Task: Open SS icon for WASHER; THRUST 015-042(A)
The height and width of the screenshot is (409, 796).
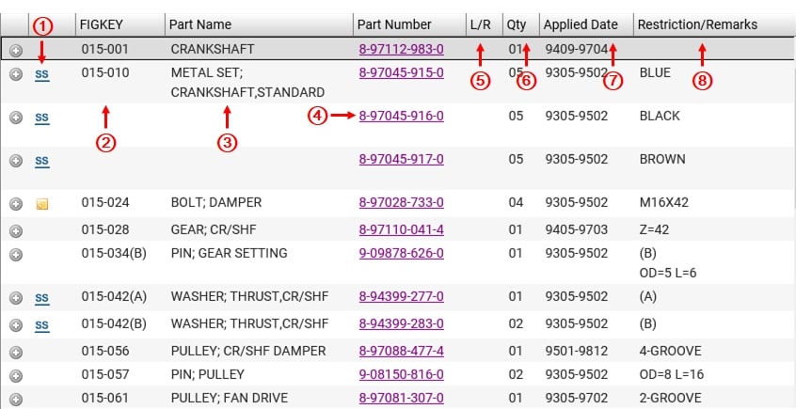Action: 41,298
